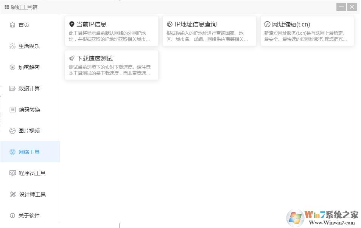Image resolution: width=361 pixels, height=228 pixels.
Task: Open 程序员工具 via its monitor icon
Action: point(13,173)
